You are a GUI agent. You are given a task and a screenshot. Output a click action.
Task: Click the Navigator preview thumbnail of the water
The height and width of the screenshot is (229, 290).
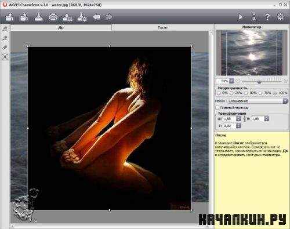[252, 53]
